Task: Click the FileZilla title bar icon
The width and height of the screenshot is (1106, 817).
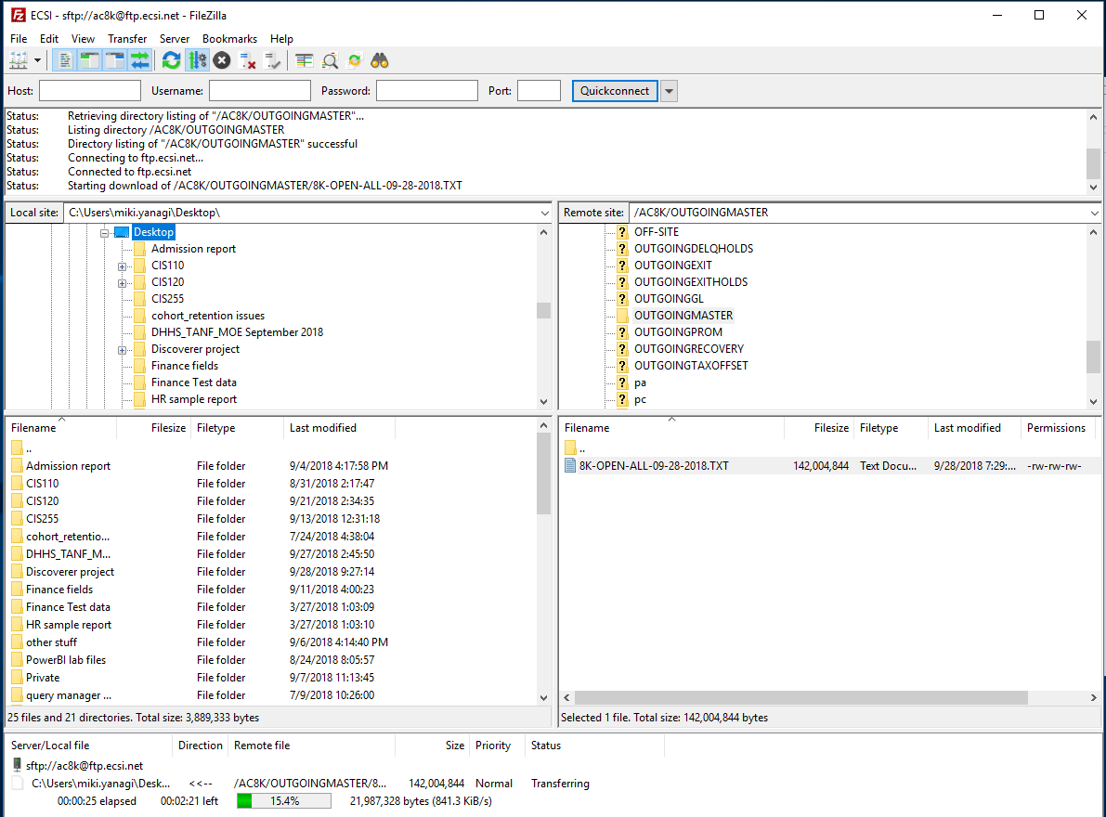Action: tap(19, 15)
